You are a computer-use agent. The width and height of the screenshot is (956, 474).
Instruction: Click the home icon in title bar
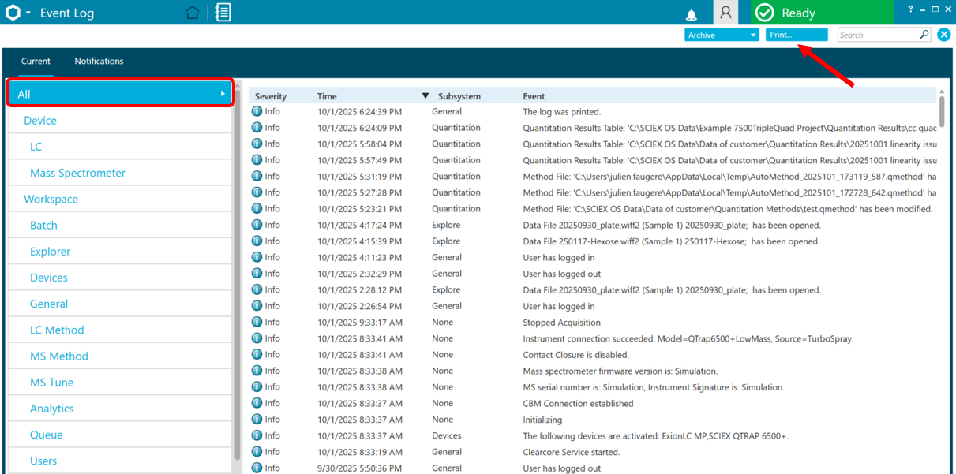(x=192, y=13)
